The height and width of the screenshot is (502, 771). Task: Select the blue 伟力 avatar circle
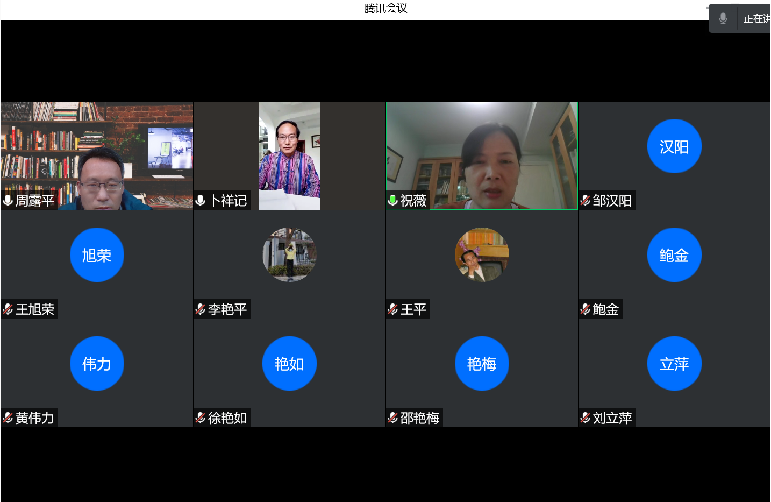tap(97, 364)
